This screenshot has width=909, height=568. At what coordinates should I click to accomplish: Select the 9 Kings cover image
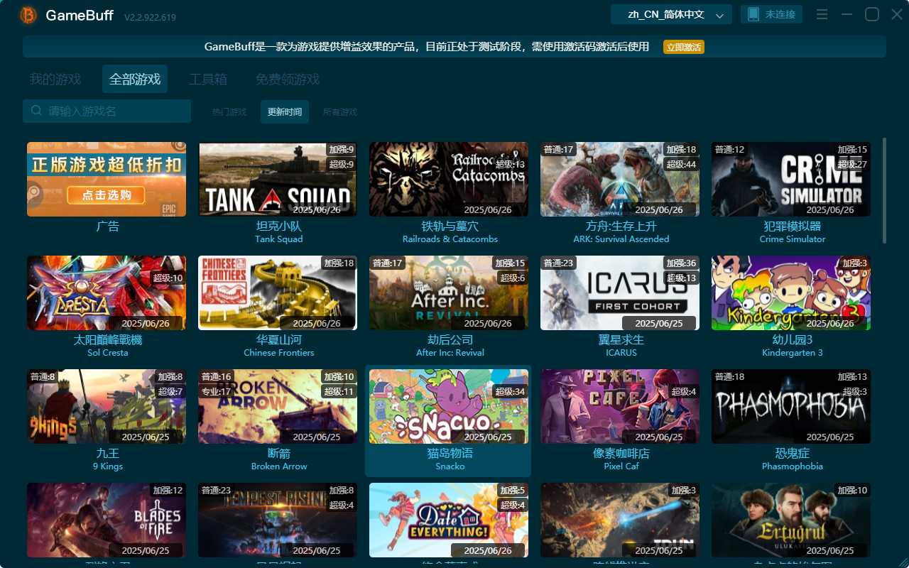[x=107, y=406]
